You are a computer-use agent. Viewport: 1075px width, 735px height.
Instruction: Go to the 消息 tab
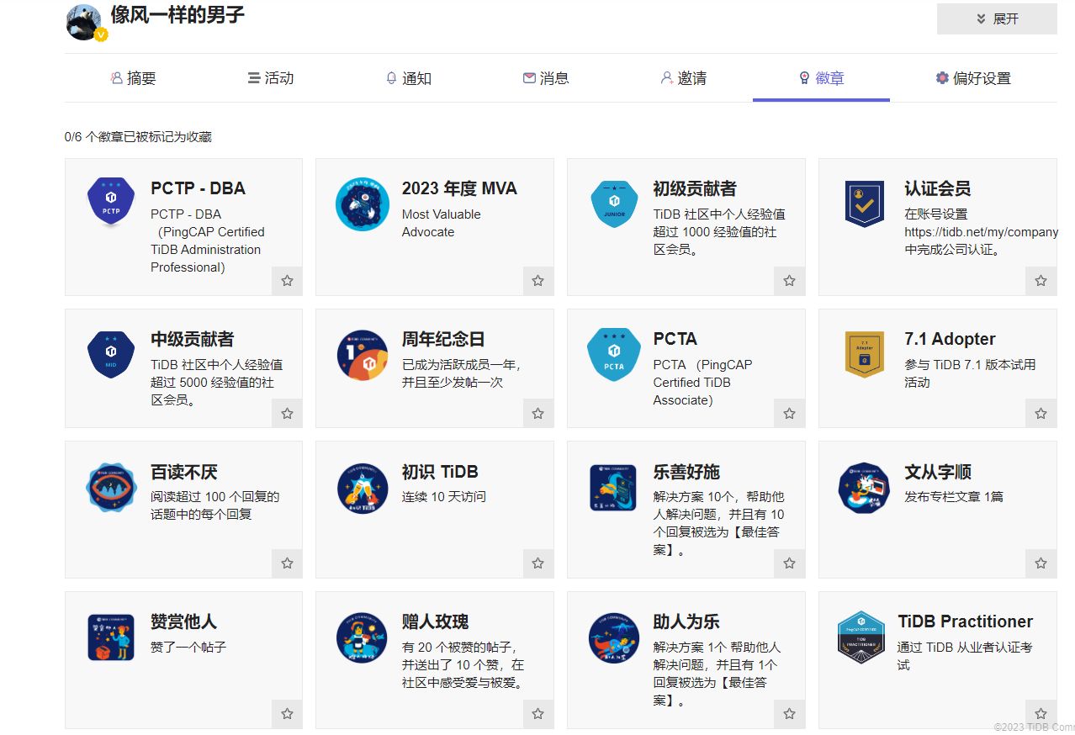tap(546, 78)
